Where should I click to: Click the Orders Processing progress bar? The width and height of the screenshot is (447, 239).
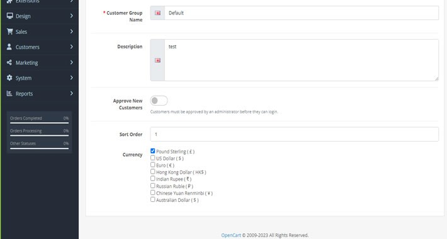pyautogui.click(x=39, y=136)
